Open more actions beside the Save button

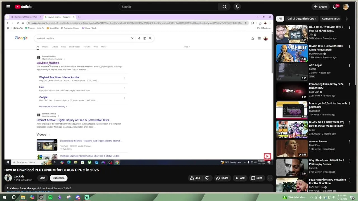click(270, 178)
